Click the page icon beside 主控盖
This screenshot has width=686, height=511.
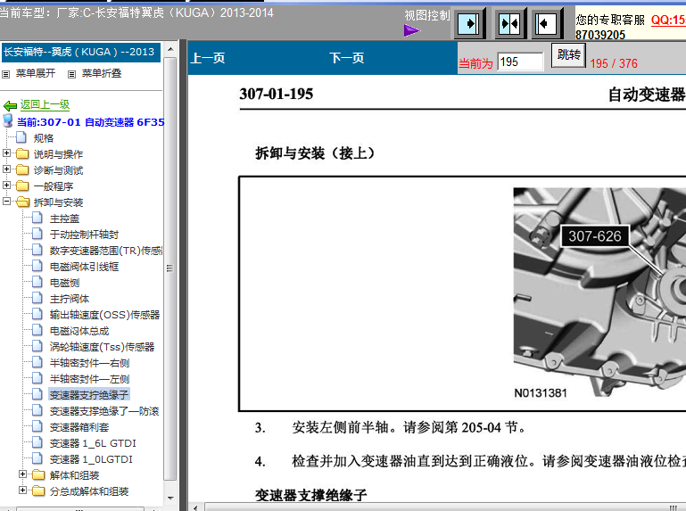(37, 218)
